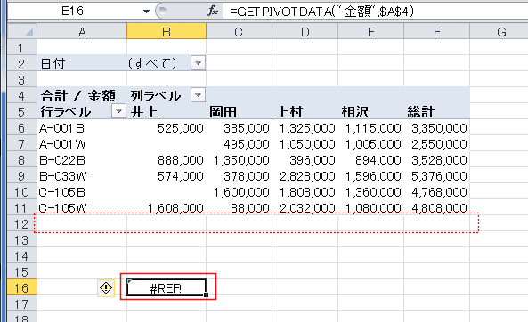Expand the Name Box dropdown arrow
Screen dimensions: 528x322
pos(146,12)
